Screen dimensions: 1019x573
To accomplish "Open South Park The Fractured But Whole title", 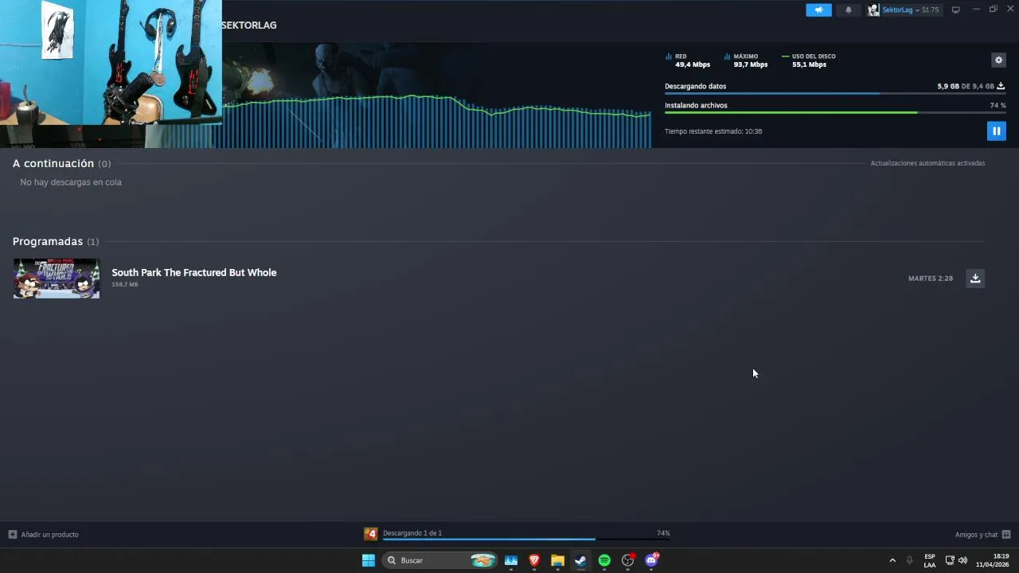I will 194,272.
